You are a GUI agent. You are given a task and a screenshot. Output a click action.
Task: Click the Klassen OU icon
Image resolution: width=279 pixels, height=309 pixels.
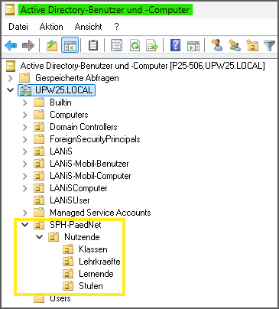68,249
